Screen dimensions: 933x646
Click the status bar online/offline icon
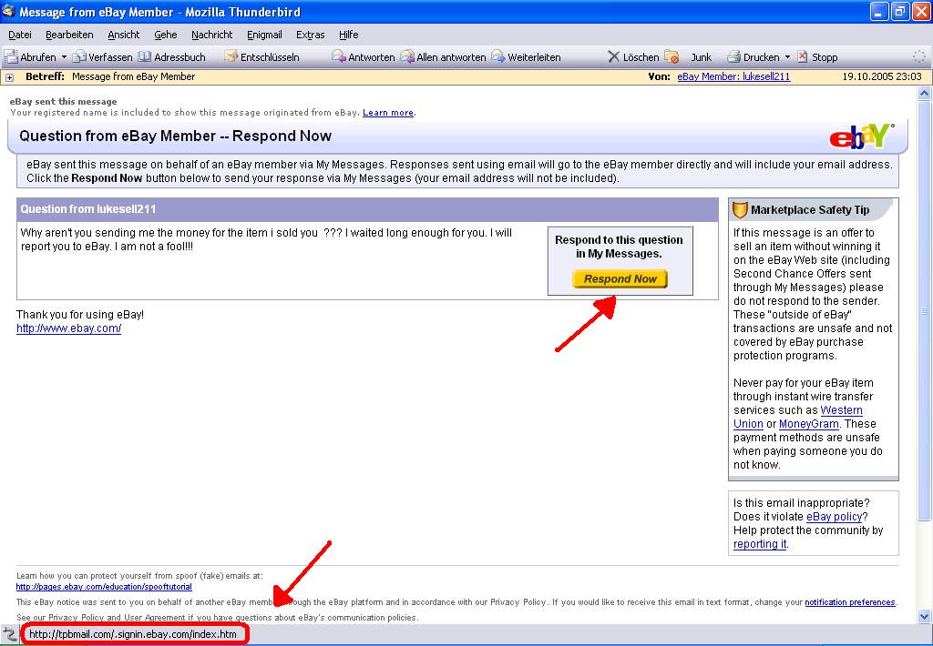click(x=9, y=634)
